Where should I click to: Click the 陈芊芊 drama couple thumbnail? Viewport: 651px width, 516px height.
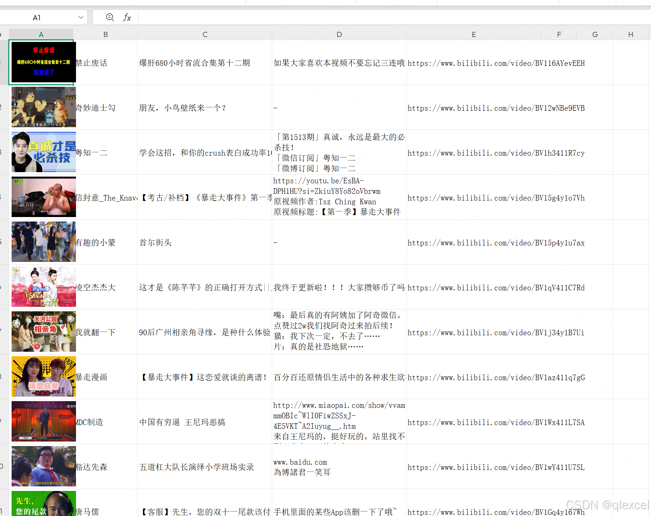(43, 287)
